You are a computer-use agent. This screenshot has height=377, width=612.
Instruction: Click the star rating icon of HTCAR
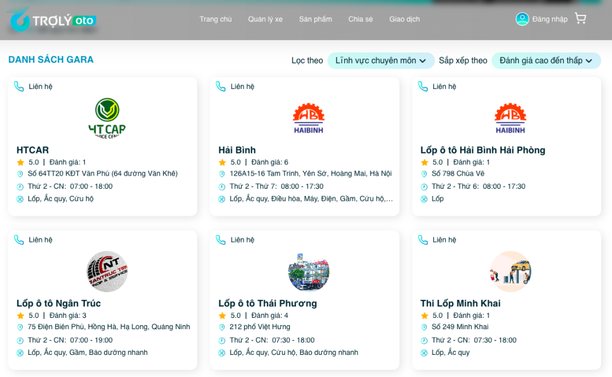pyautogui.click(x=20, y=163)
